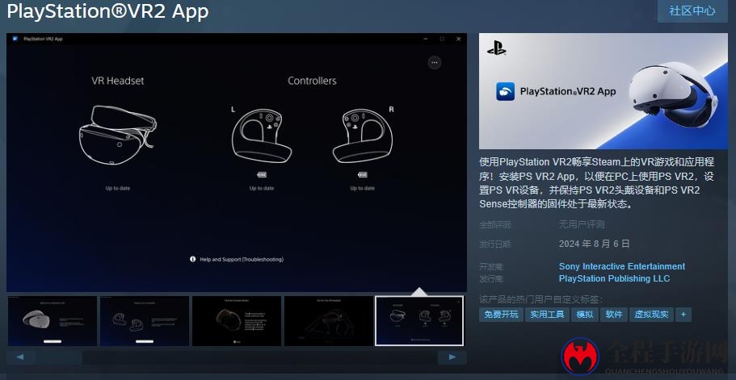Open Sony Interactive Entertainment developer link
The height and width of the screenshot is (380, 736).
click(622, 266)
